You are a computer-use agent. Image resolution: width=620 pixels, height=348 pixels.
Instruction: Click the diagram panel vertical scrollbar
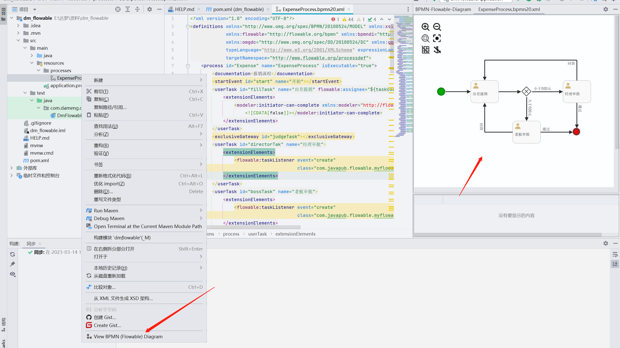pyautogui.click(x=617, y=82)
